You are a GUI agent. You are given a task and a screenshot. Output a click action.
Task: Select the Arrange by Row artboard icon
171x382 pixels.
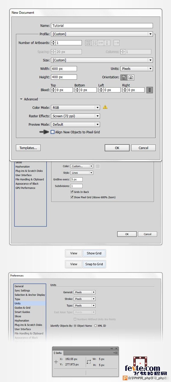point(101,43)
